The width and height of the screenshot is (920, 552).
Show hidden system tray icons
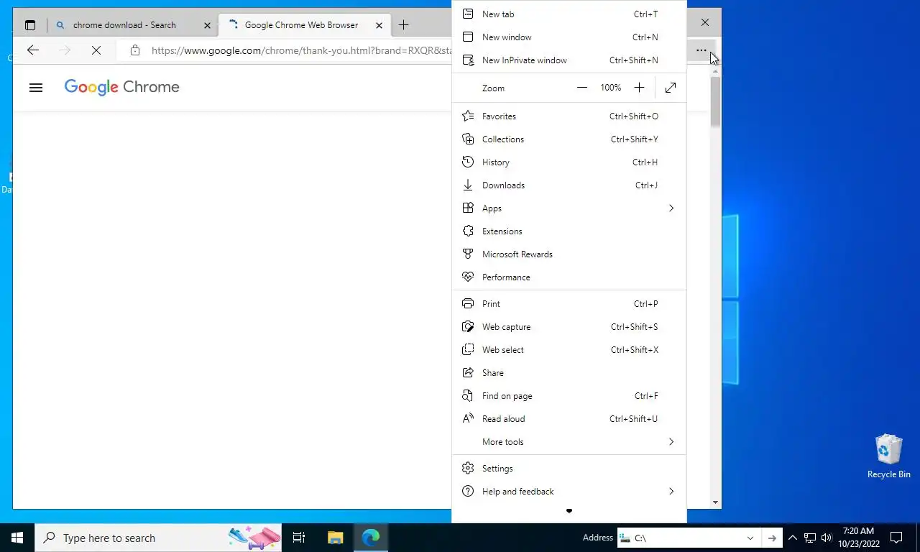(793, 538)
